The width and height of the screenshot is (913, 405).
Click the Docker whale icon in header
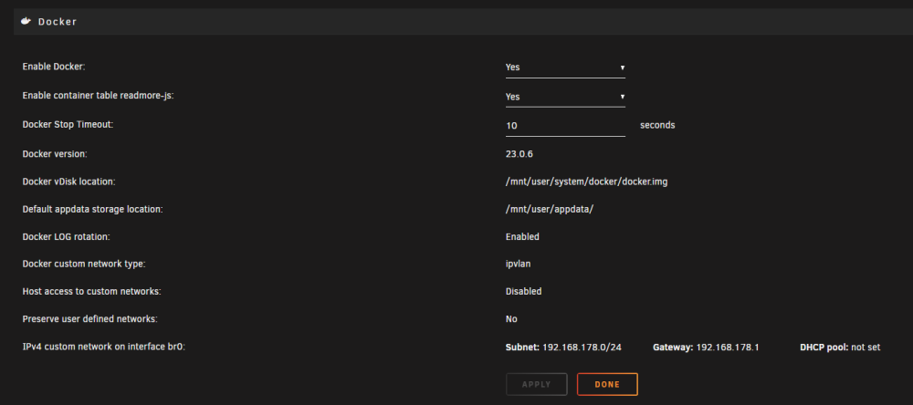click(x=26, y=22)
